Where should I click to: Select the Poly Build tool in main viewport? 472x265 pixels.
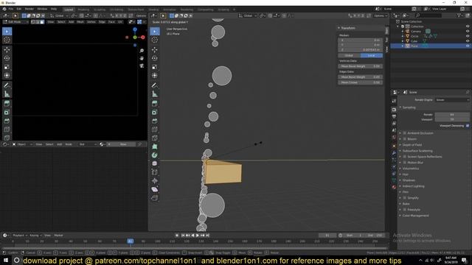pyautogui.click(x=155, y=146)
